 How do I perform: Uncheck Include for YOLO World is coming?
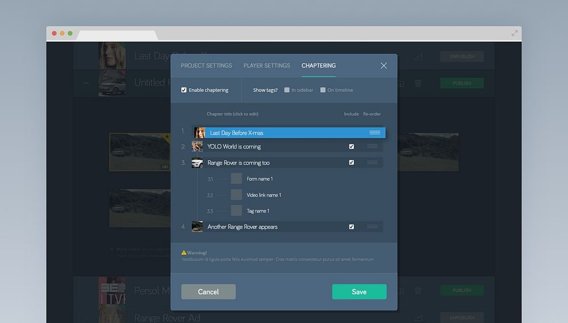click(x=351, y=146)
